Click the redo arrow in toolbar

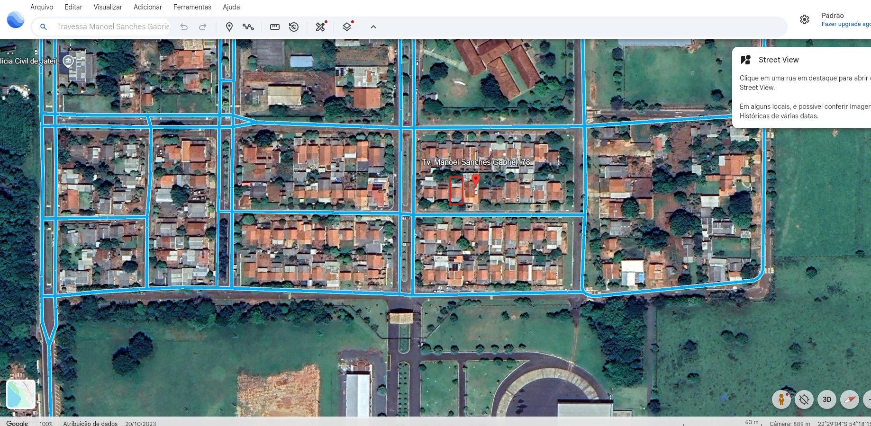pos(203,27)
